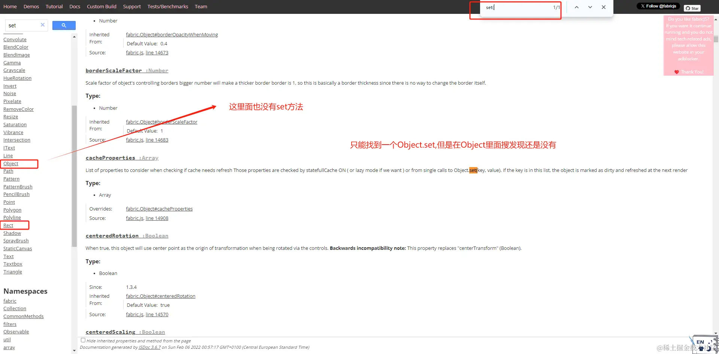Open the Triangle class link

13,272
